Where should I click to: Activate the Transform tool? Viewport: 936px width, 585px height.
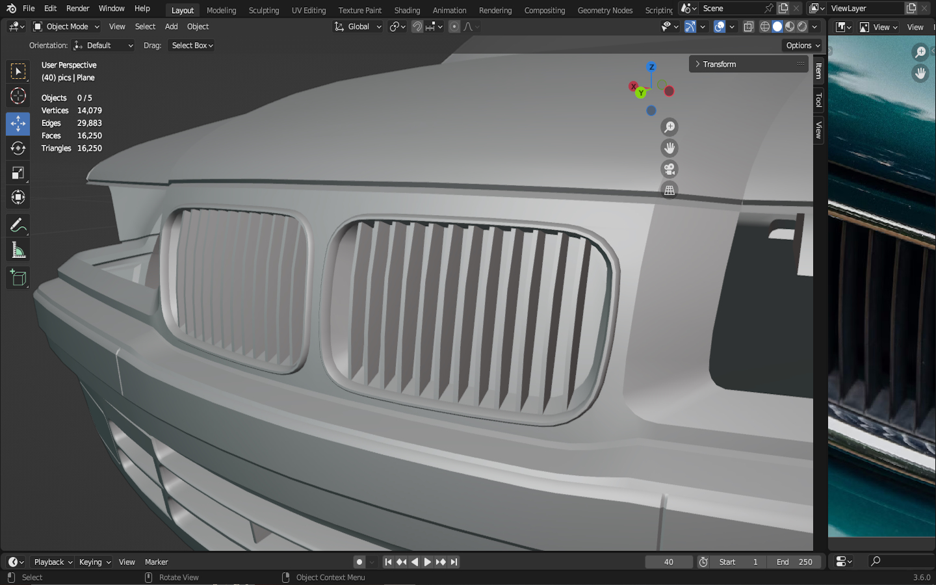click(18, 198)
